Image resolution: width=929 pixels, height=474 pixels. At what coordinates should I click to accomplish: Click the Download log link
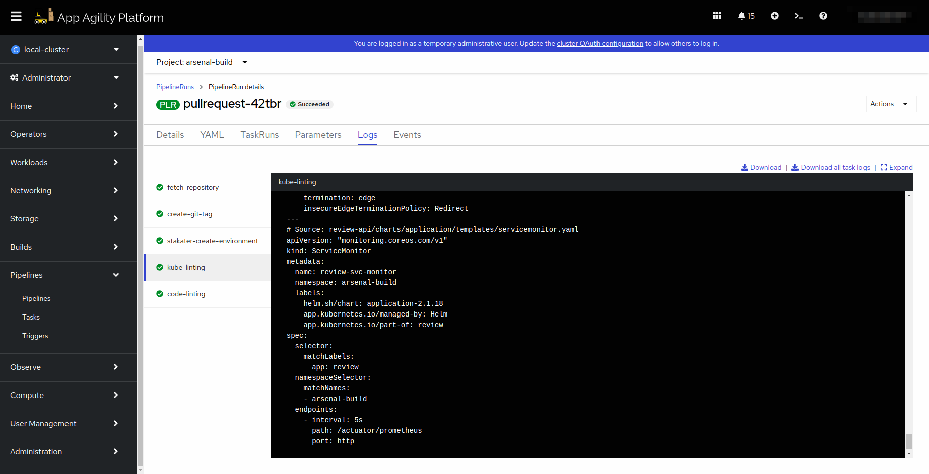click(761, 167)
